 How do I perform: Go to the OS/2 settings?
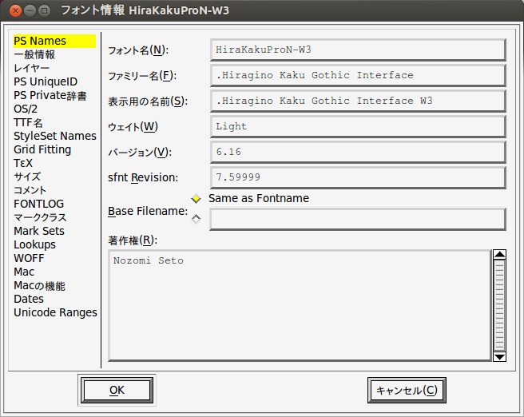click(x=26, y=109)
